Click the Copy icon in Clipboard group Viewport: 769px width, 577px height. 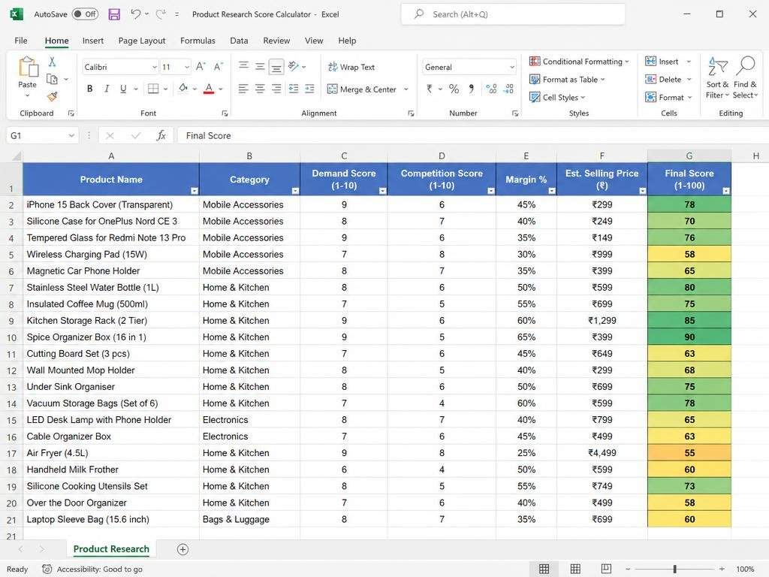tap(52, 79)
